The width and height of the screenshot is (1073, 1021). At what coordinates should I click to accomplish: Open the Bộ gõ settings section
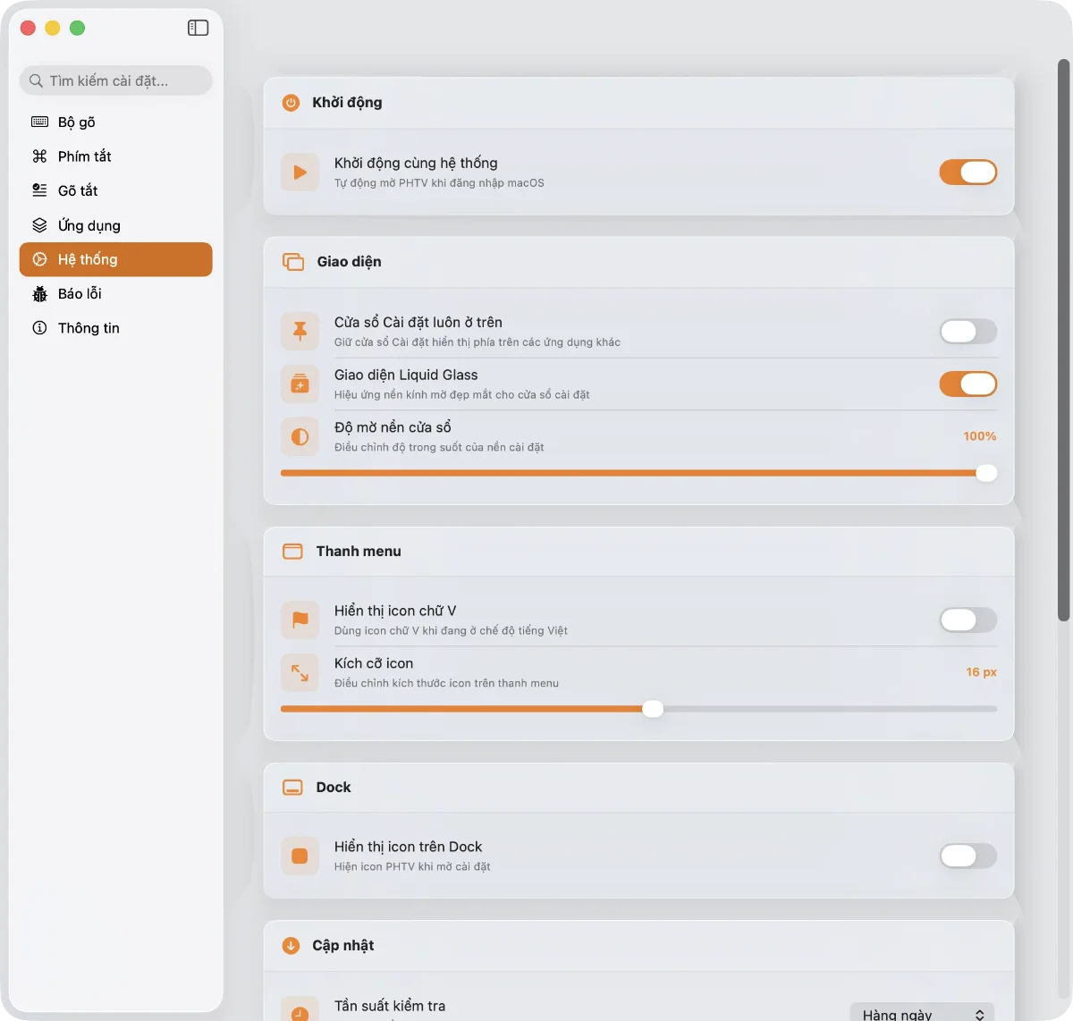(x=77, y=122)
